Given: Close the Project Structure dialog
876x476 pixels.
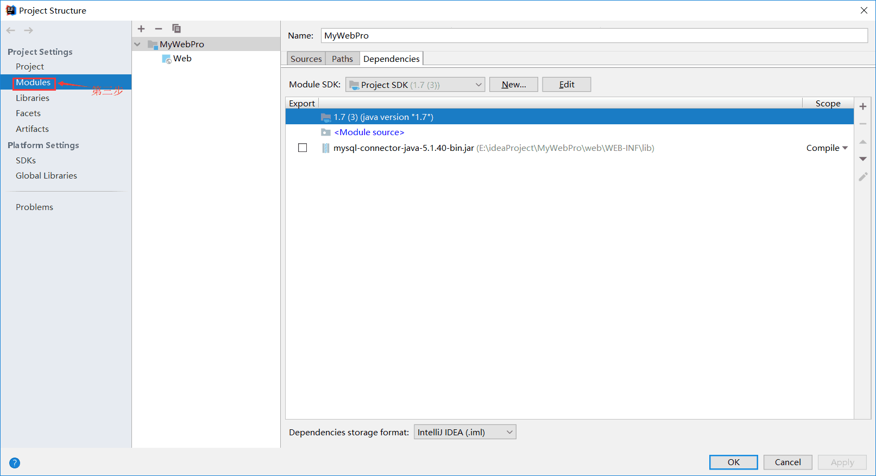Looking at the screenshot, I should tap(864, 10).
